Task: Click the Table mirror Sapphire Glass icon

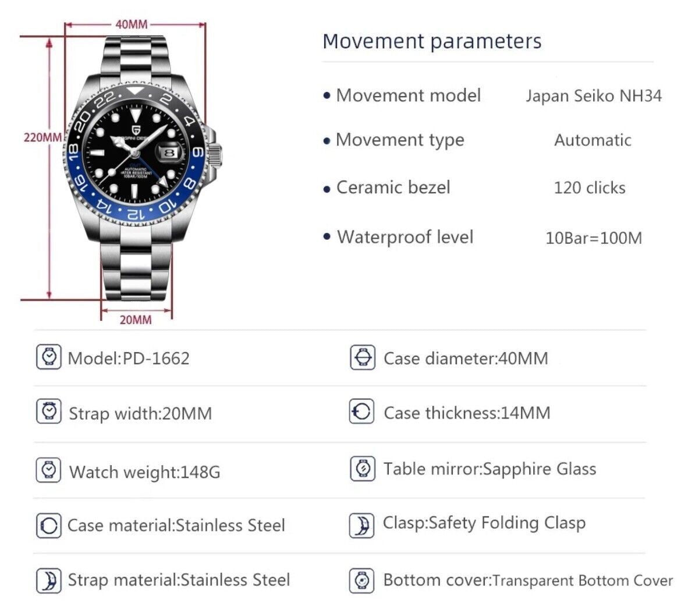Action: click(x=362, y=469)
